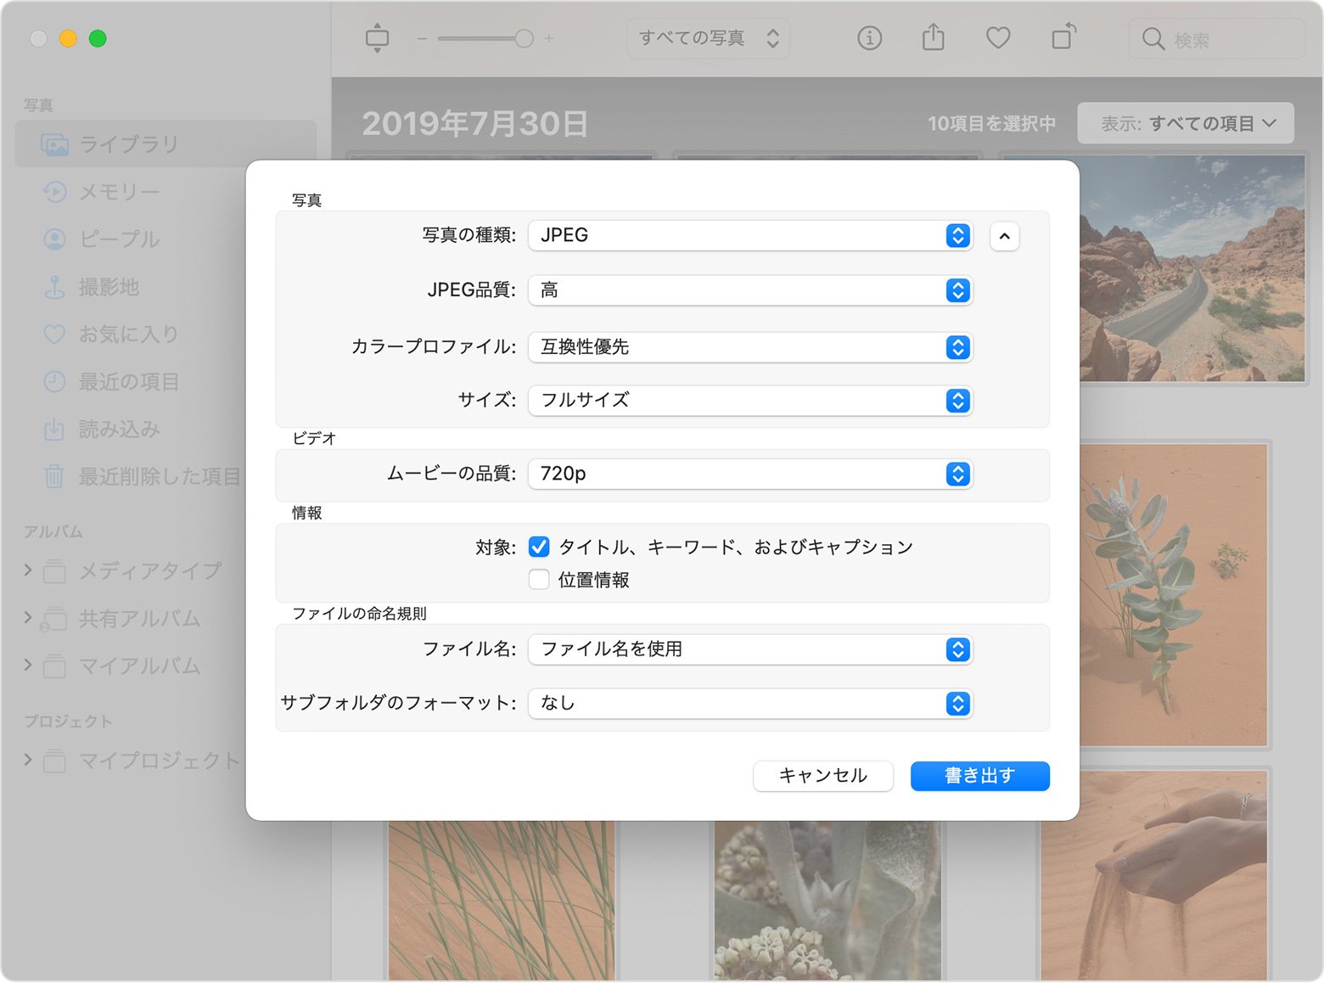This screenshot has height=983, width=1324.
Task: Click the share icon in toolbar
Action: pos(934,38)
